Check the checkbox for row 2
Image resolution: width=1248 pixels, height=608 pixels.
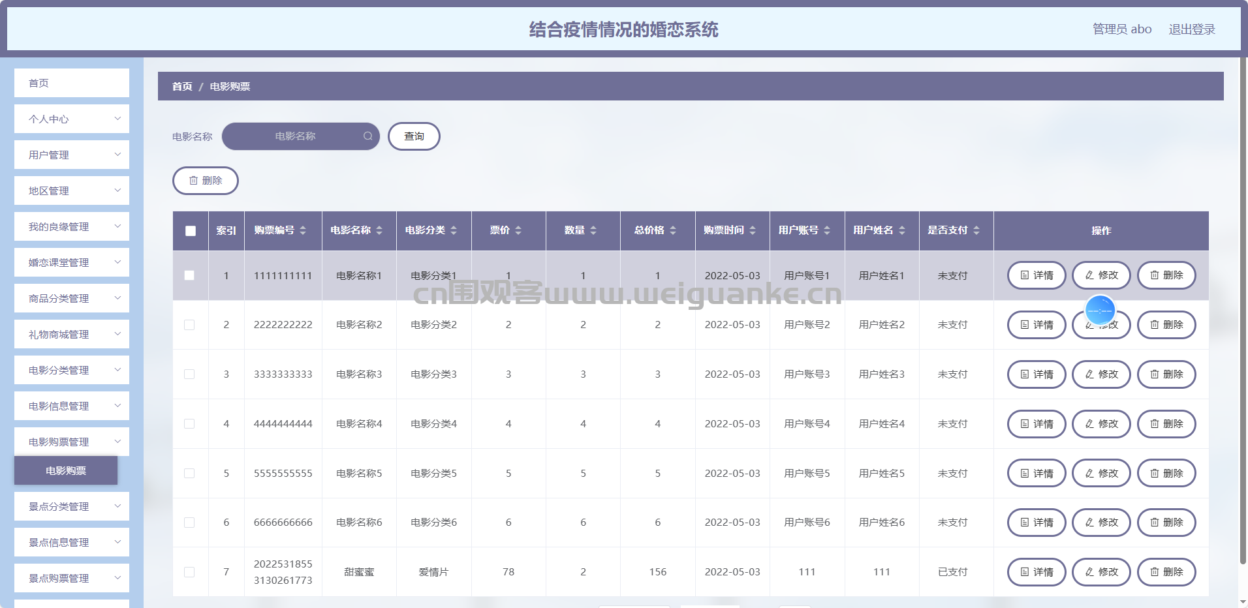(x=189, y=325)
